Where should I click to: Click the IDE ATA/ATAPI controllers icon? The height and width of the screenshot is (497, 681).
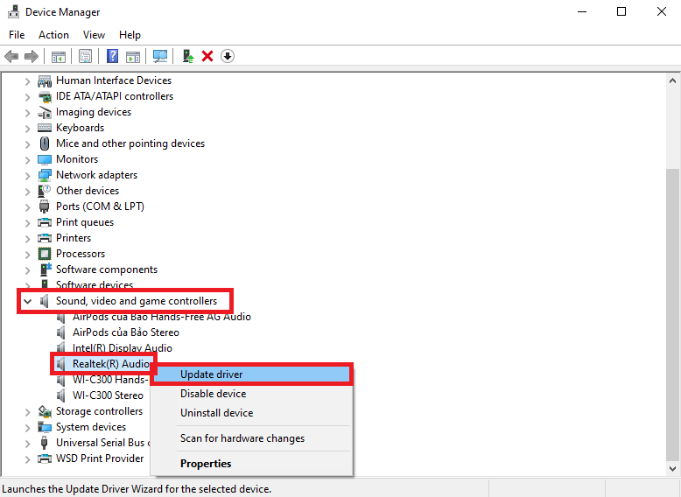45,96
